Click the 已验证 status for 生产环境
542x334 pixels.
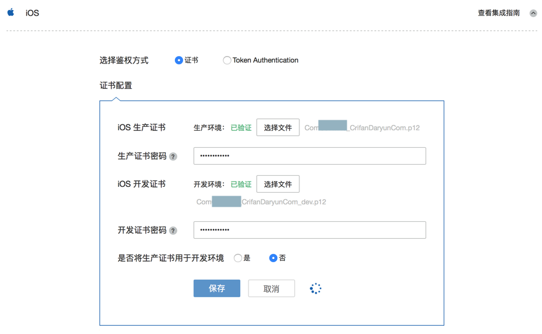[x=241, y=127]
